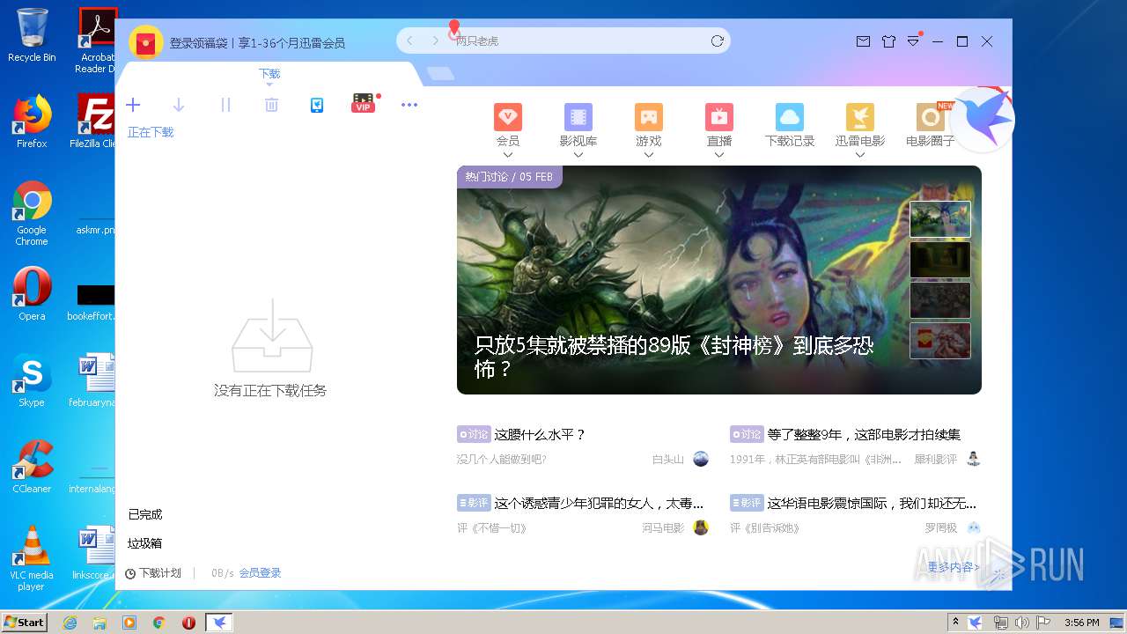The height and width of the screenshot is (634, 1127).
Task: Open Firefox desktop shortcut
Action: (x=32, y=122)
